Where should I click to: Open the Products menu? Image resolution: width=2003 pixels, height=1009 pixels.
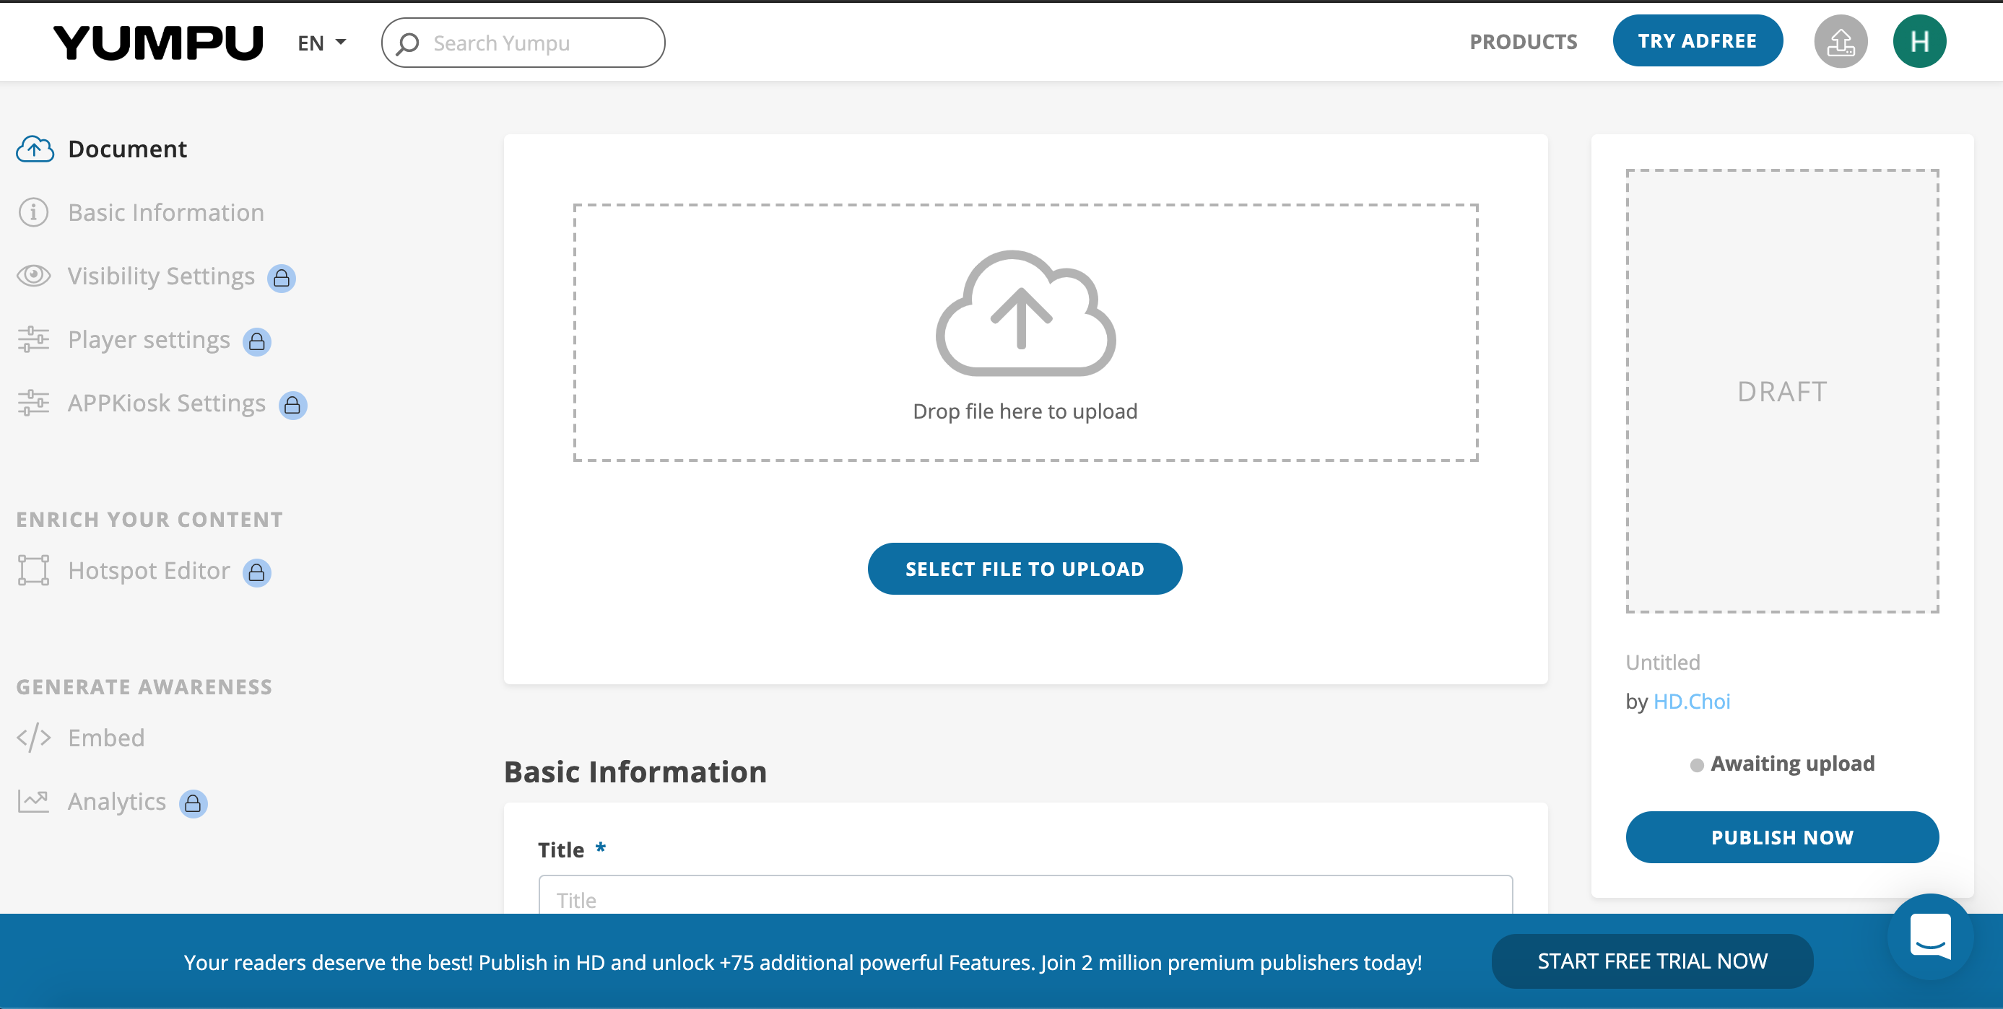(x=1522, y=41)
